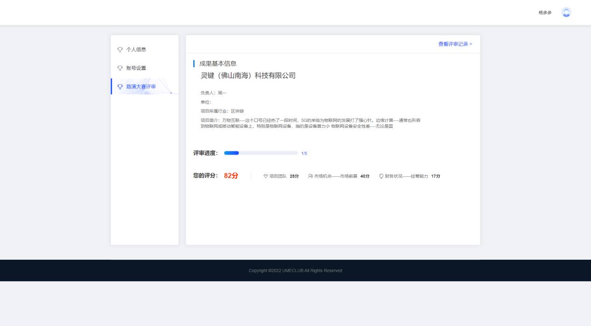Open the 查看评审记录 link
Image resolution: width=591 pixels, height=326 pixels.
click(x=455, y=44)
